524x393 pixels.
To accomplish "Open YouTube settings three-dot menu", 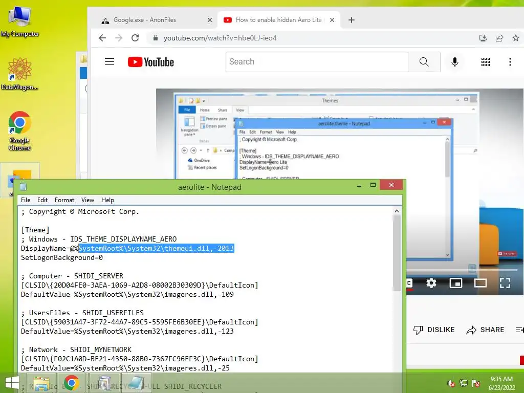I will (x=510, y=62).
